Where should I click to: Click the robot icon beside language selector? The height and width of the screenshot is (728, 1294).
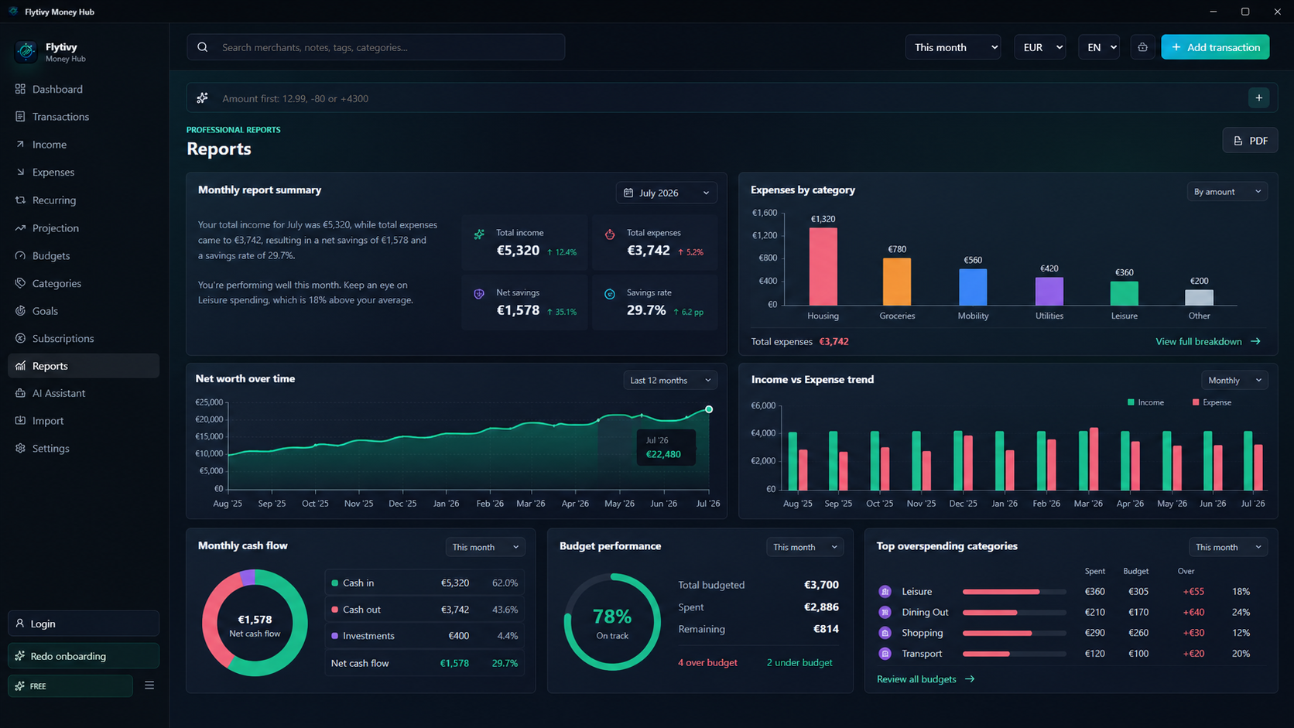pyautogui.click(x=1142, y=47)
